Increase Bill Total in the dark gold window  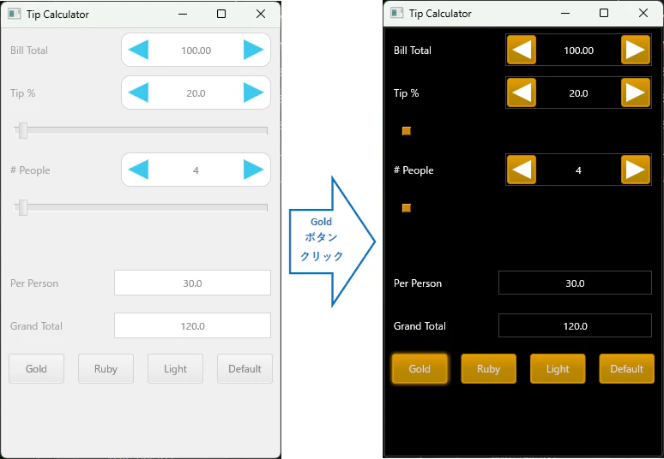coord(636,50)
